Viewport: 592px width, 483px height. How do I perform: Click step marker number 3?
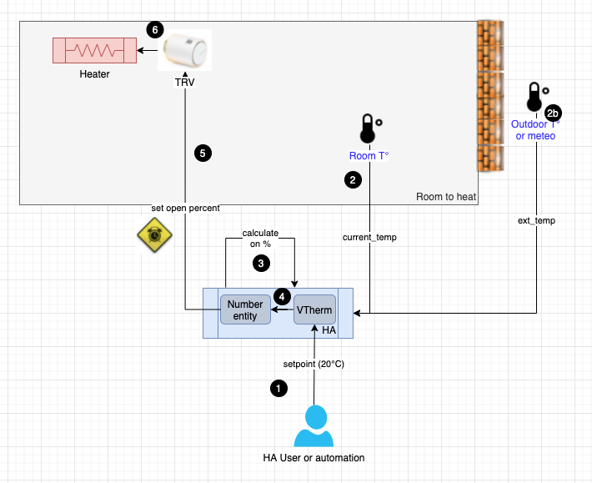point(261,263)
